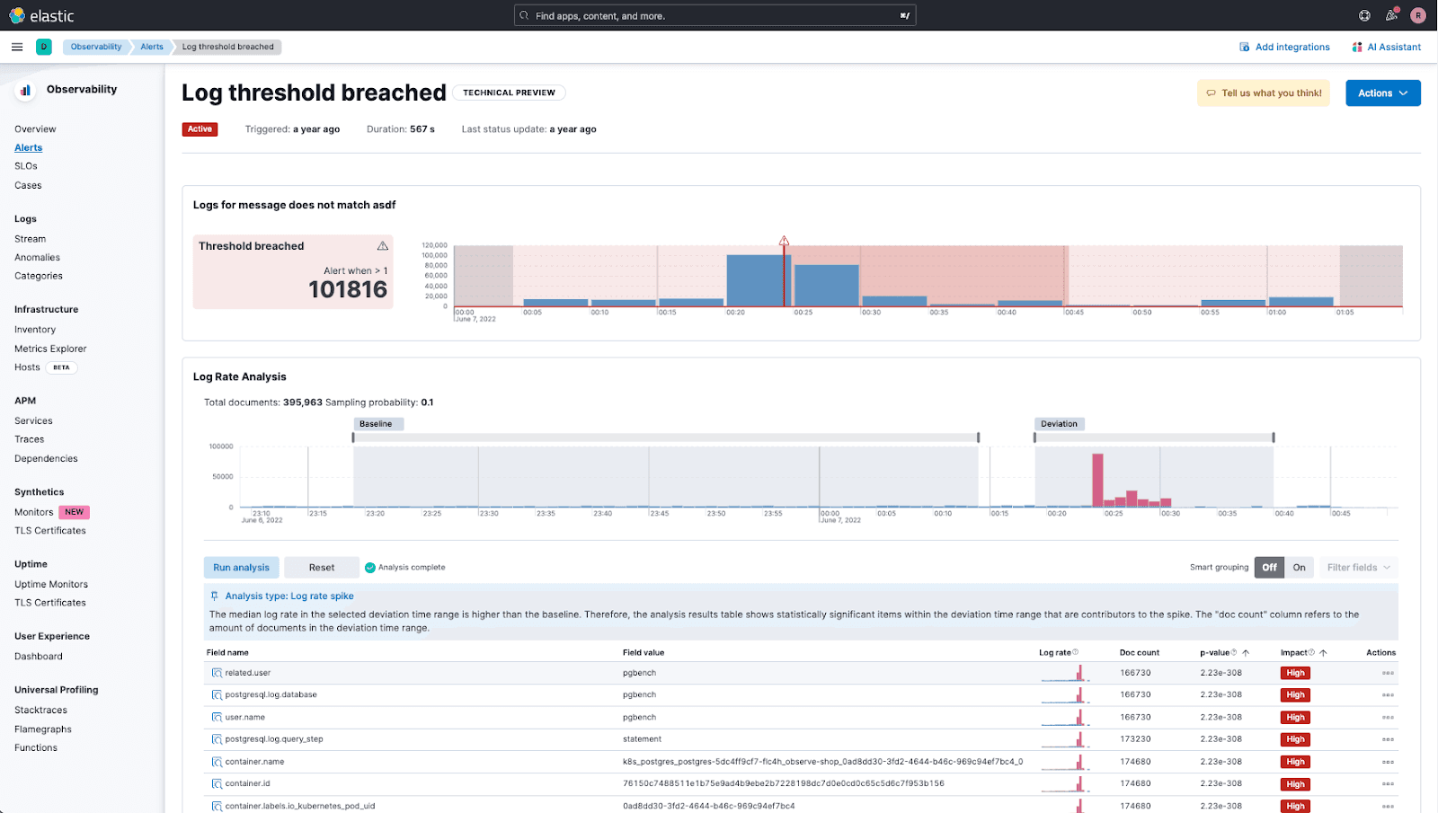Open notifications via the bell icon
The image size is (1438, 813).
pyautogui.click(x=1391, y=14)
